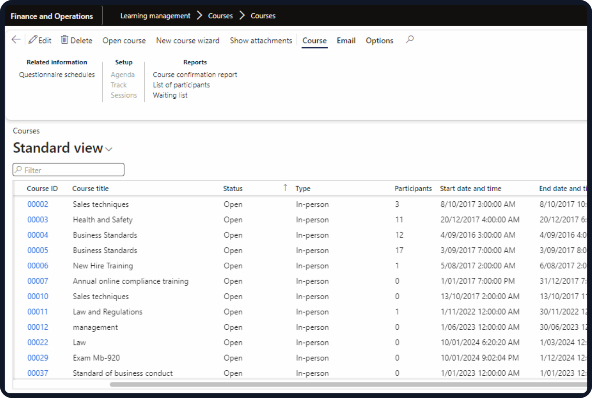Click the chevron between the Courses breadcrumbs

242,15
